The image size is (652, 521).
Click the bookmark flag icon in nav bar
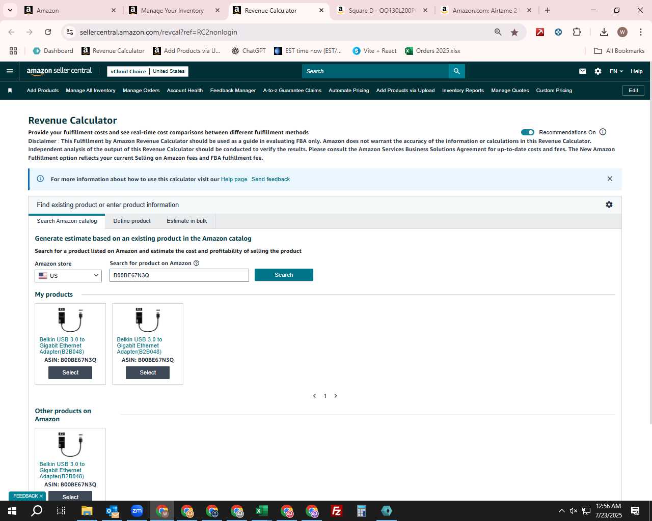(10, 91)
